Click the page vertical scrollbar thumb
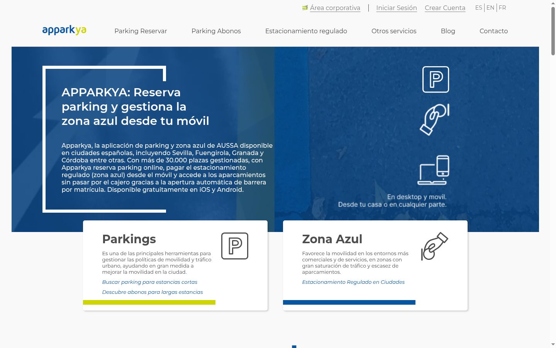 pos(553,31)
